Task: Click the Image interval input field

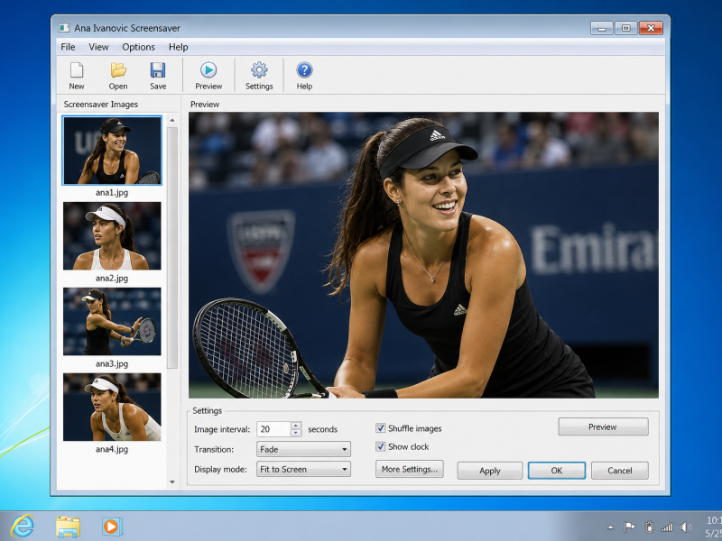Action: pos(274,429)
